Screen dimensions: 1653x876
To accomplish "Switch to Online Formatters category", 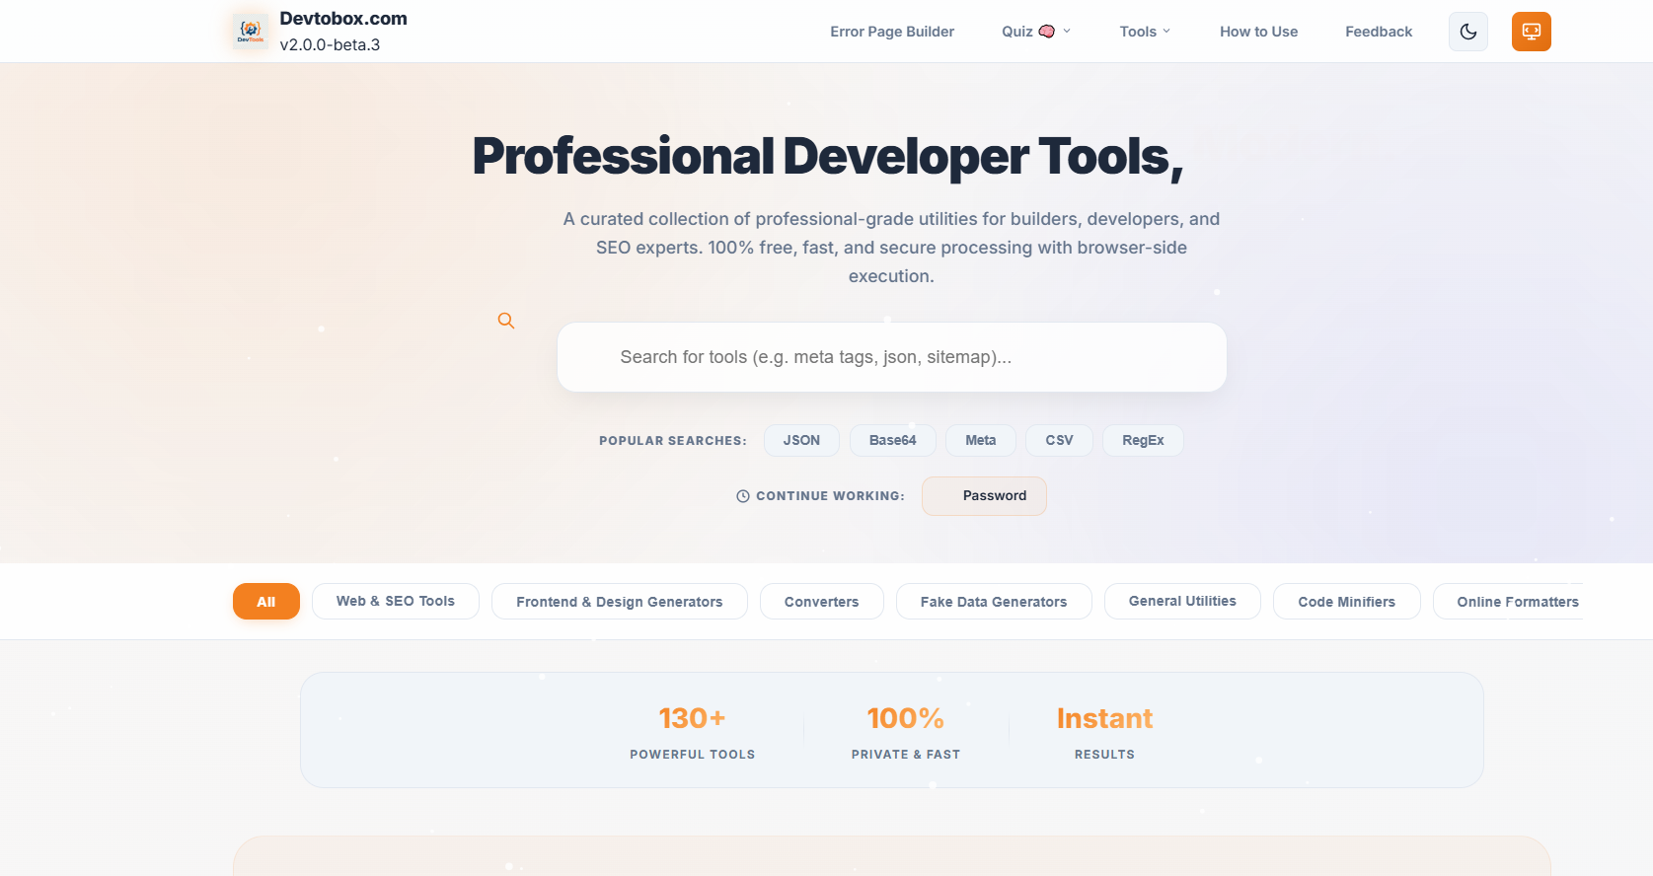I will click(x=1508, y=602).
